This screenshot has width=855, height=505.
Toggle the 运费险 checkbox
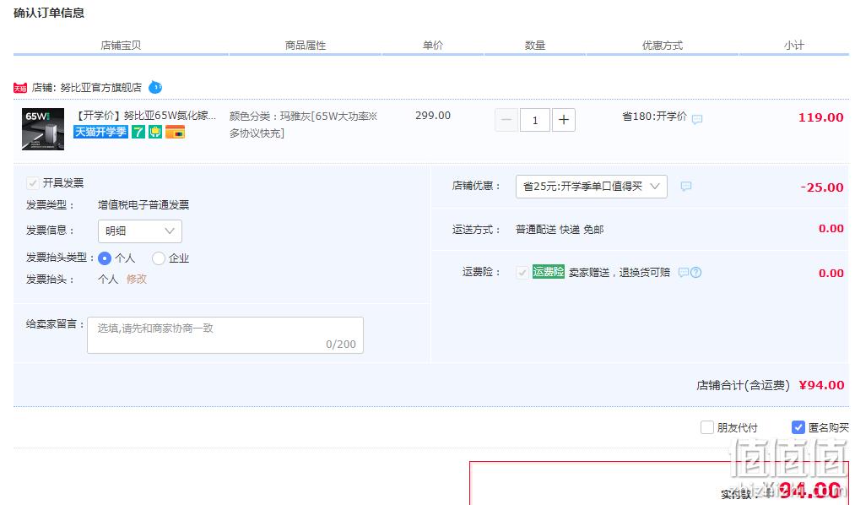522,272
